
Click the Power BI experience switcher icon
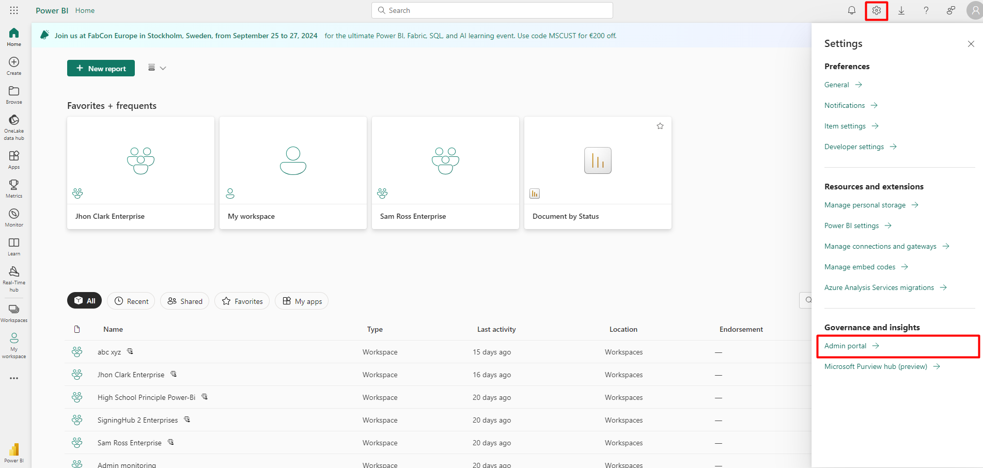(14, 453)
